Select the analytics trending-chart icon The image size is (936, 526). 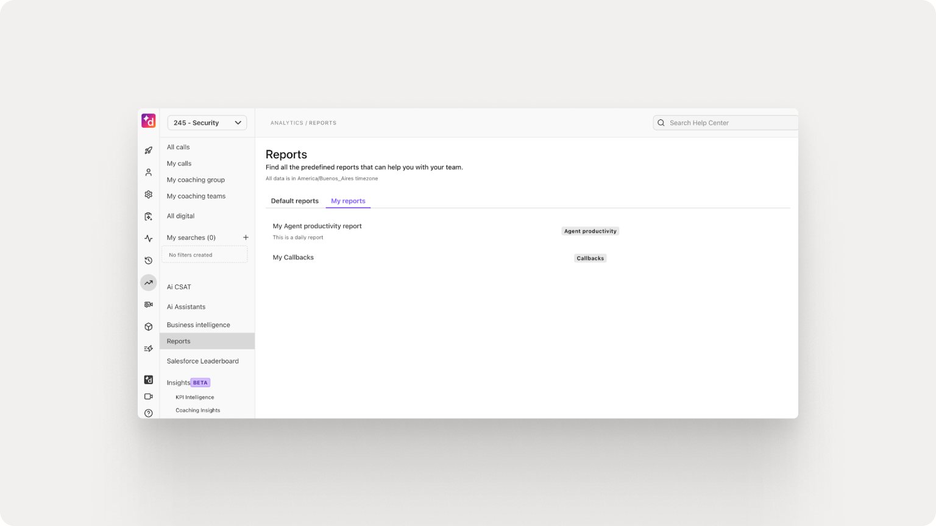pyautogui.click(x=148, y=282)
